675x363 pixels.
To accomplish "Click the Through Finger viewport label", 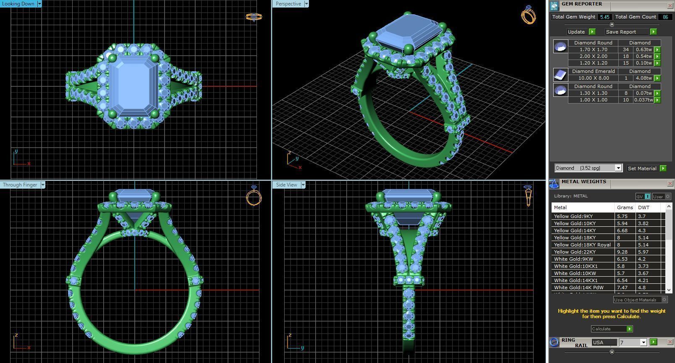I will [x=20, y=185].
